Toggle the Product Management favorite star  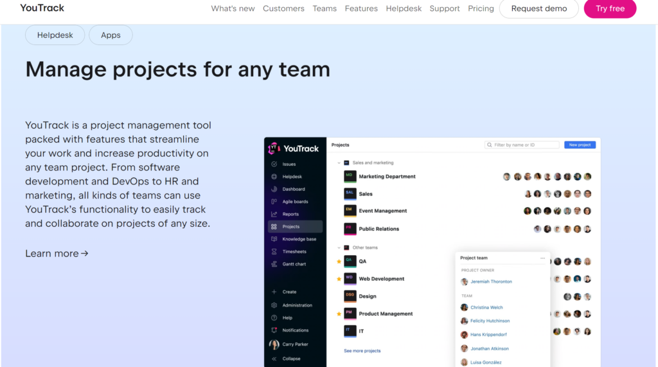339,314
